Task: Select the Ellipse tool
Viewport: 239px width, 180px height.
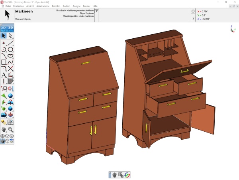Action: pyautogui.click(x=10, y=56)
